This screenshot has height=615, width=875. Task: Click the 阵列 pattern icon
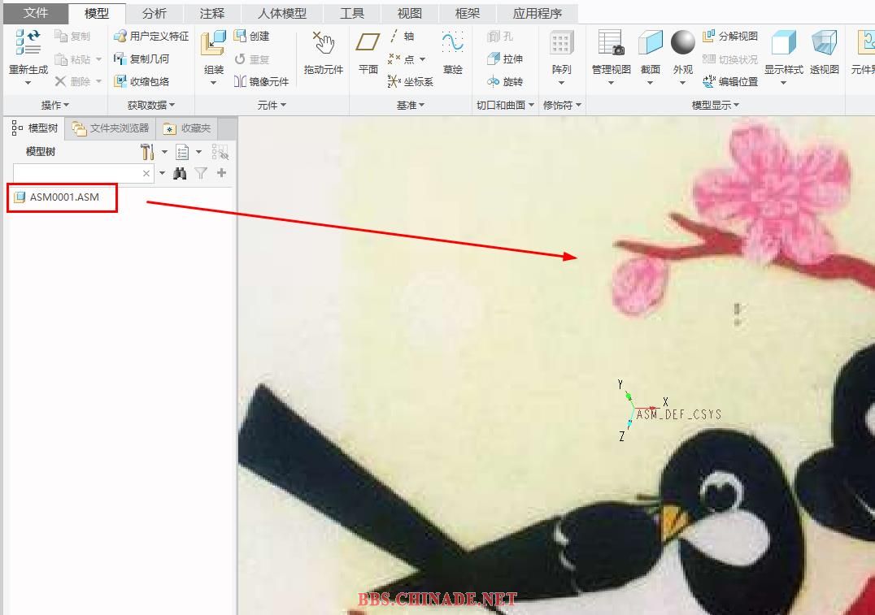tap(561, 44)
